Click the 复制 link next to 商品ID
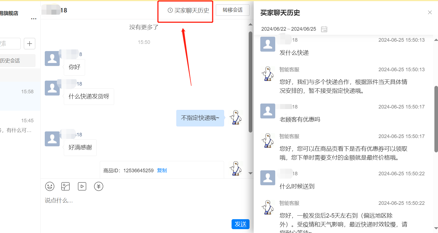 click(x=162, y=171)
